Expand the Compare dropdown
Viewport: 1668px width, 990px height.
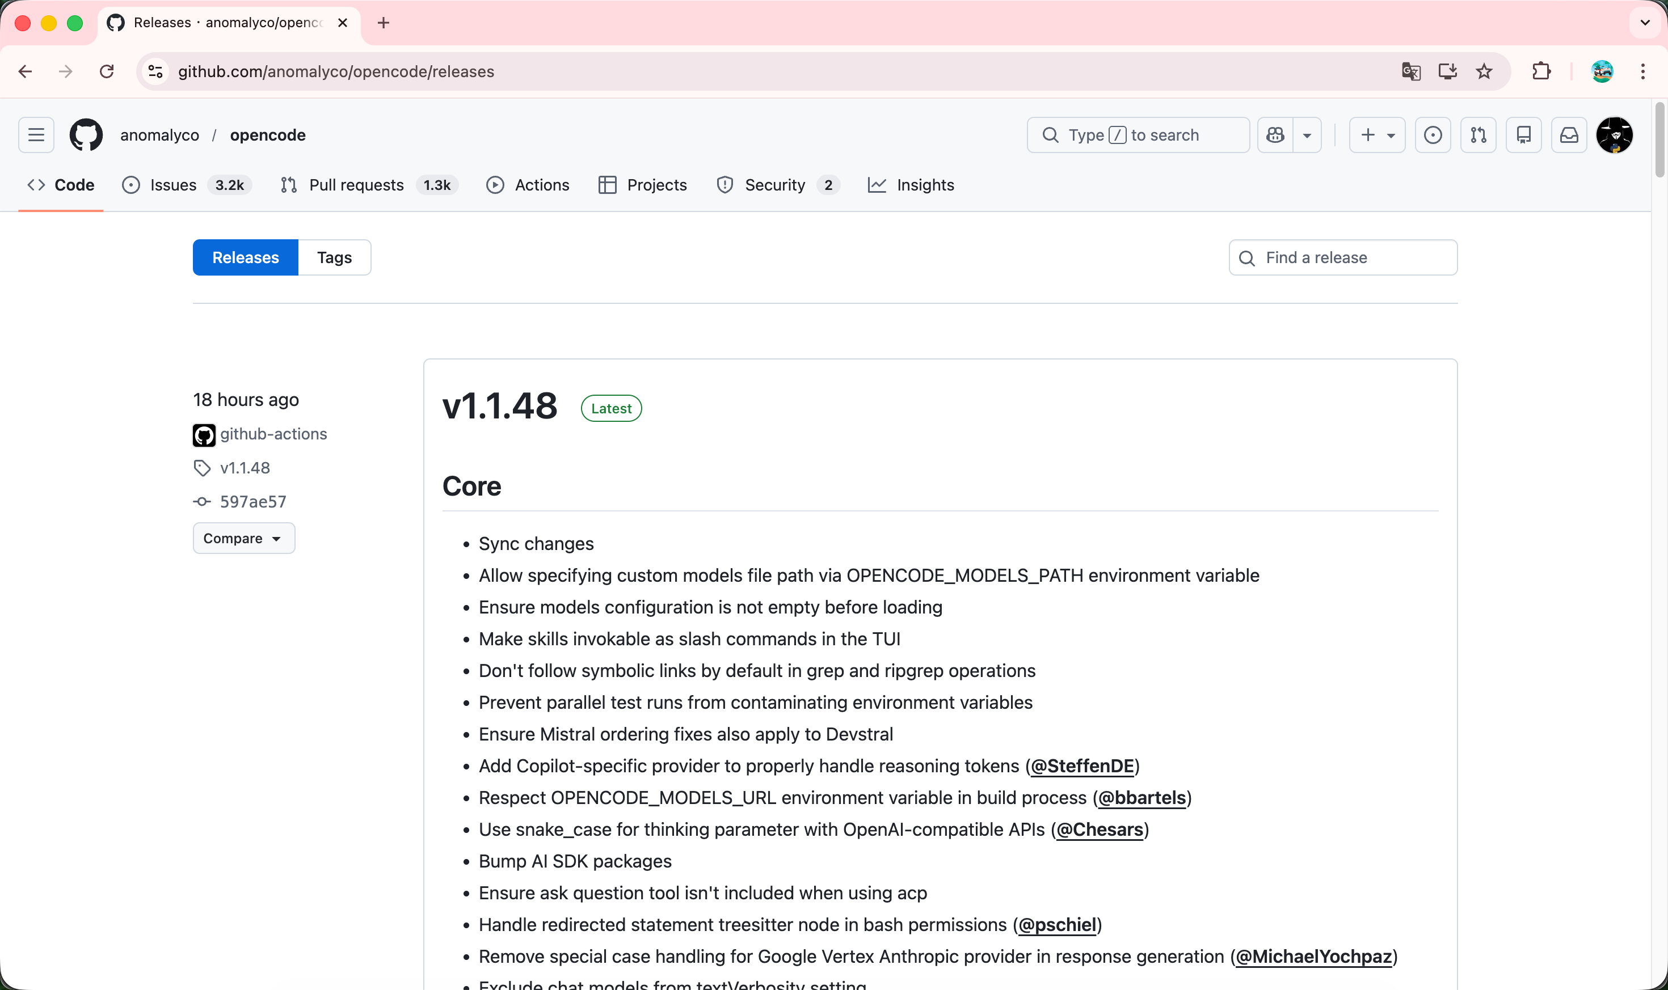[243, 538]
